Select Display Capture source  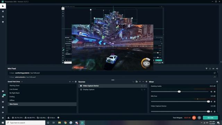[x=113, y=90]
